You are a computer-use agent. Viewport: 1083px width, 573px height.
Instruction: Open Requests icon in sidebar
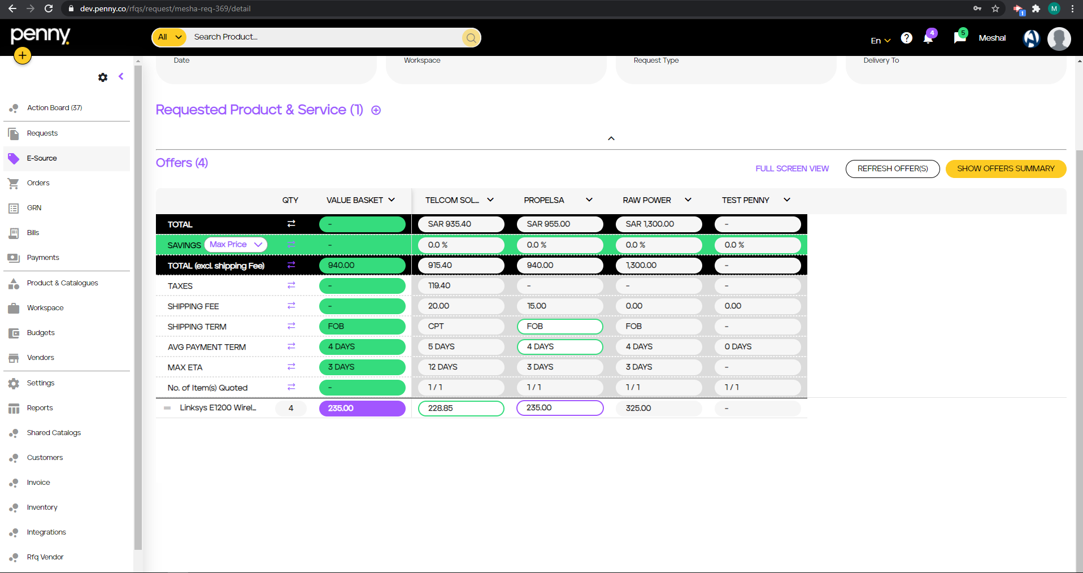point(14,134)
